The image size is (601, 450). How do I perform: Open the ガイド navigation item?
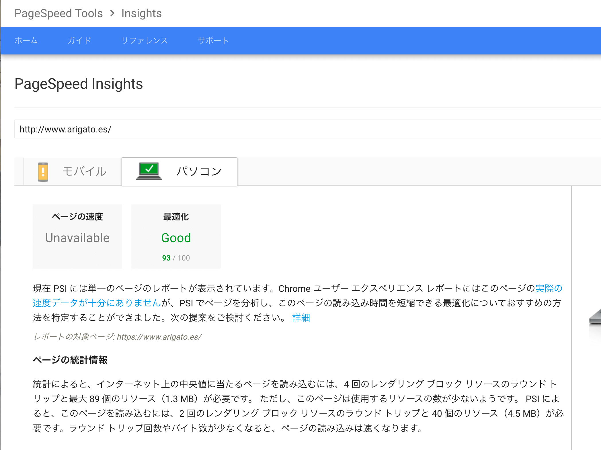click(x=79, y=41)
